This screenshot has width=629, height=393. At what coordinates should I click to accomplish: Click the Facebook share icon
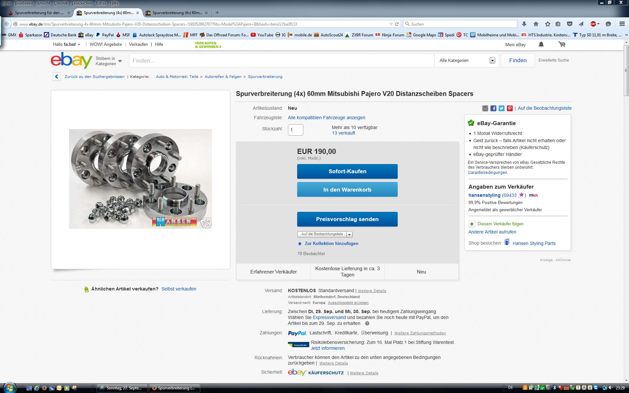[x=493, y=108]
